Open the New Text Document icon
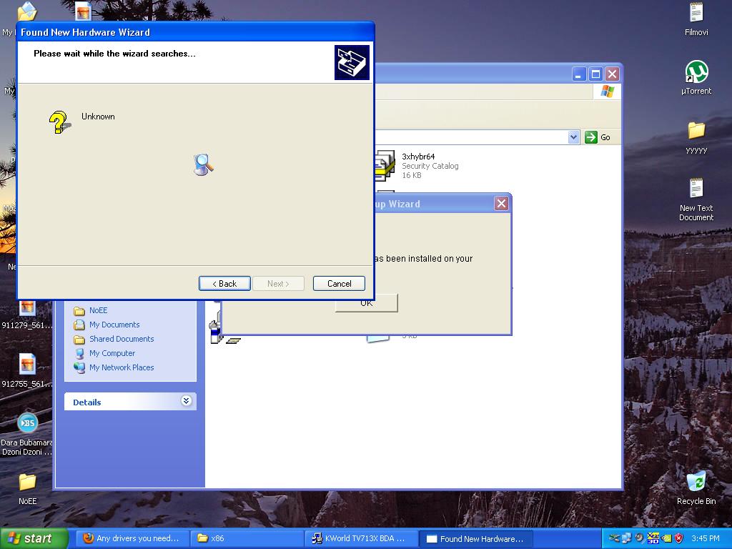 [x=696, y=189]
